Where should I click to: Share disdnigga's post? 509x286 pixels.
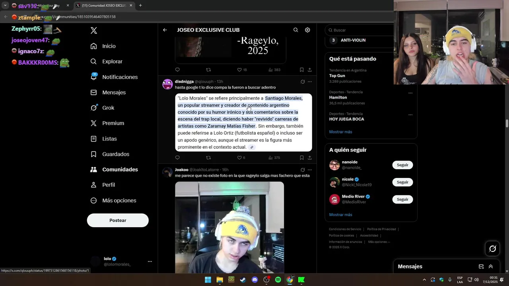(x=310, y=158)
